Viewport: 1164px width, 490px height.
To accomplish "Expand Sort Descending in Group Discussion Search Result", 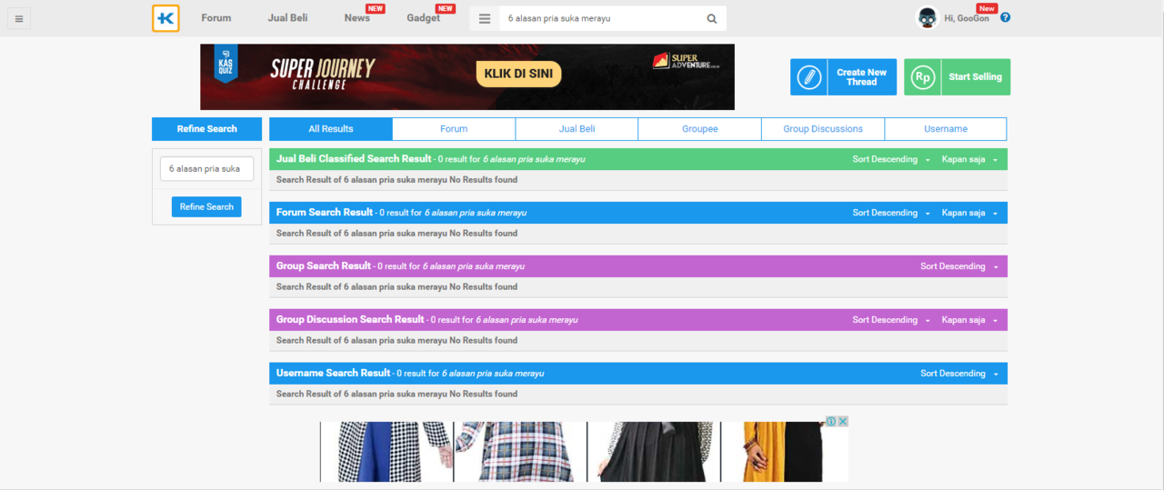I will click(x=891, y=320).
